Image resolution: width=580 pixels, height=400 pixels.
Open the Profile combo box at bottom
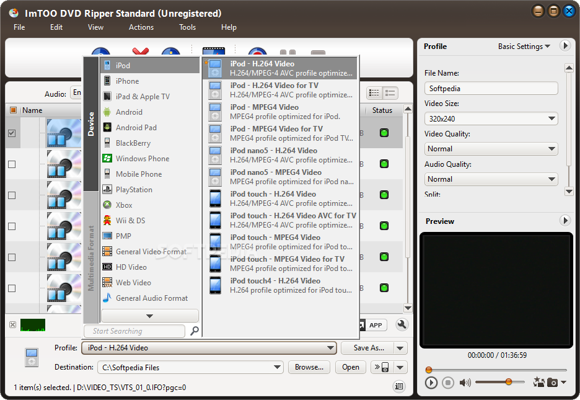coord(209,348)
